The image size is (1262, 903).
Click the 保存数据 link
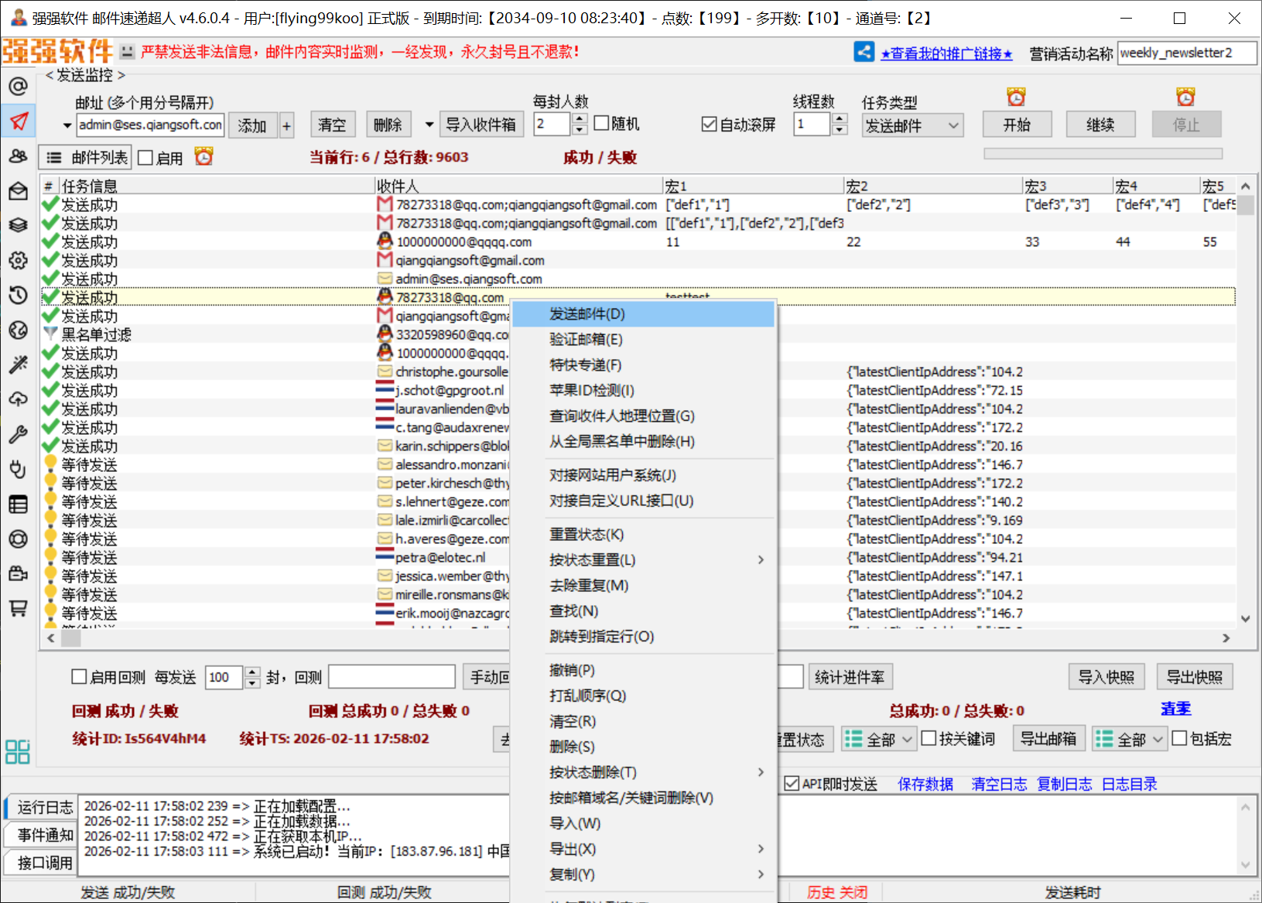[925, 784]
